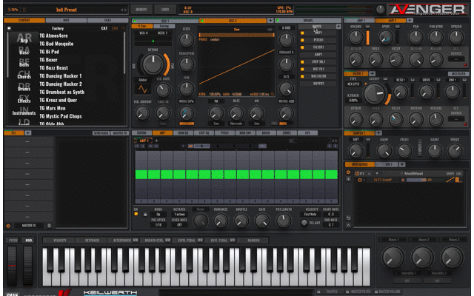Add a new ARP pattern with plus icon
The image size is (474, 296).
coord(156,141)
